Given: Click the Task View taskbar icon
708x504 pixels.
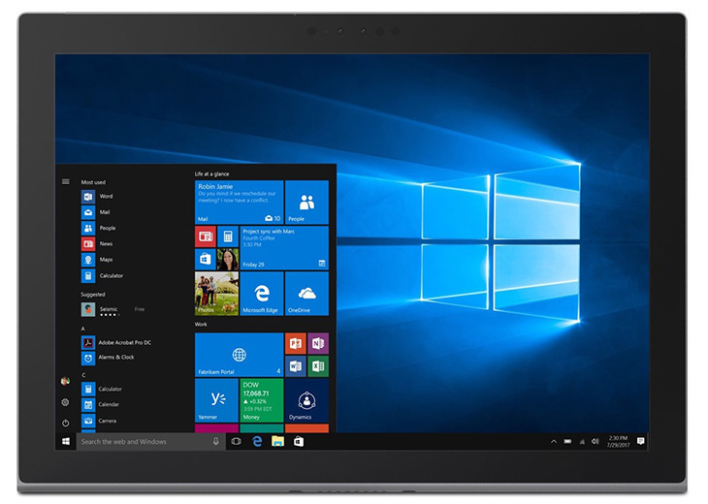Looking at the screenshot, I should coord(236,441).
